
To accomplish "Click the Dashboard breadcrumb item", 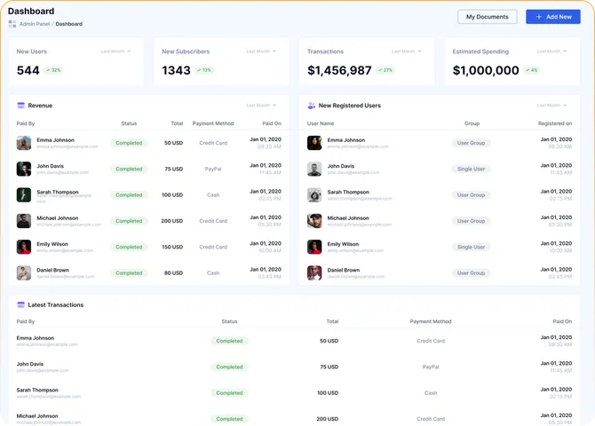I will tap(68, 24).
